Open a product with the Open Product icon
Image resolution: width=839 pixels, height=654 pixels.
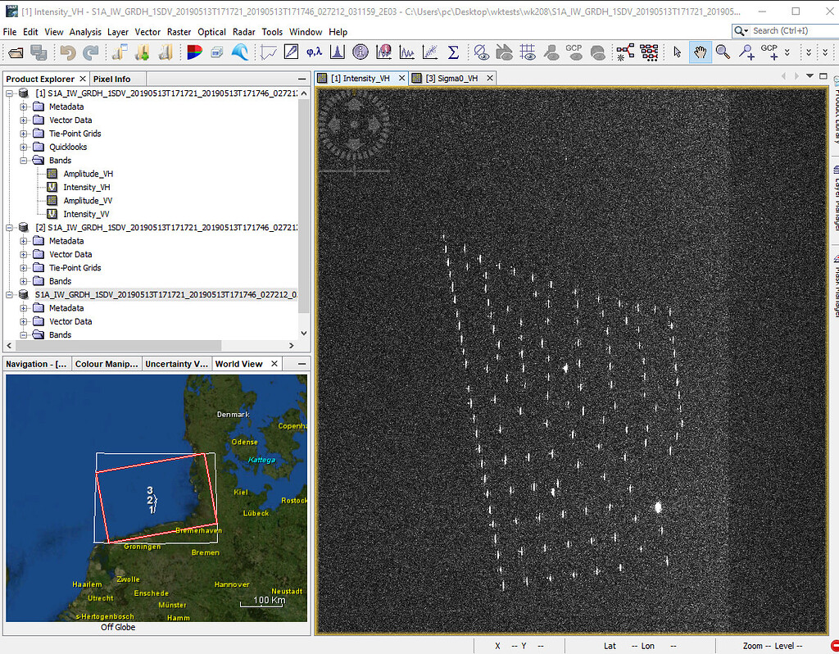click(x=15, y=52)
